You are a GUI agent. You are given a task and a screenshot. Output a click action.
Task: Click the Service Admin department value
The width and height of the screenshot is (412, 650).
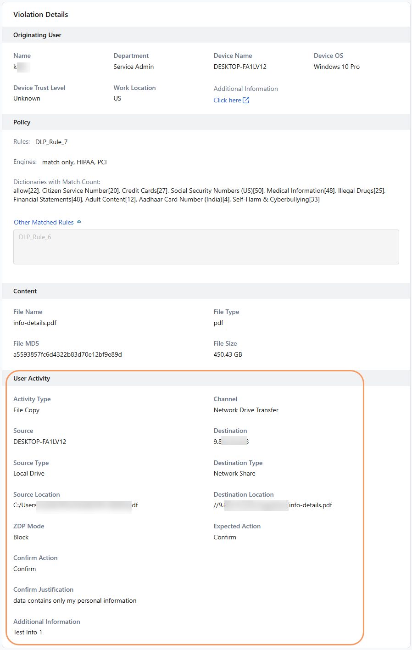134,67
